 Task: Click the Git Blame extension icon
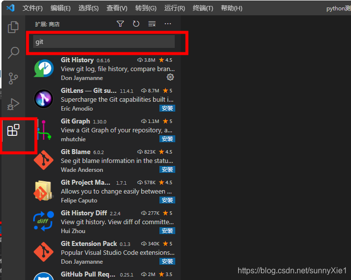coord(44,160)
